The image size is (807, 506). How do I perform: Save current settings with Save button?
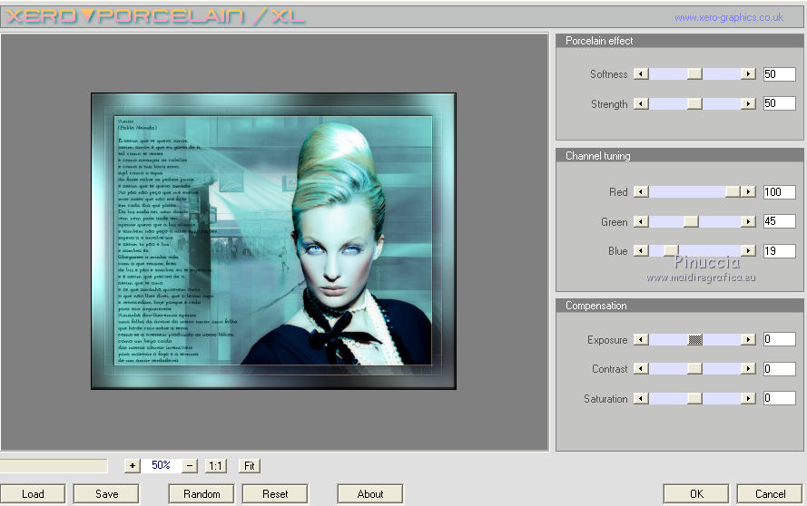coord(106,494)
